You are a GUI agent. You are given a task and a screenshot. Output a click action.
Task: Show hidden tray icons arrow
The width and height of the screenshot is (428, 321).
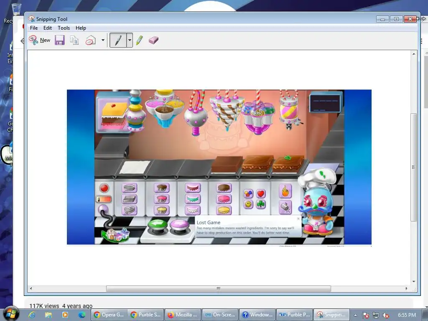(x=355, y=315)
